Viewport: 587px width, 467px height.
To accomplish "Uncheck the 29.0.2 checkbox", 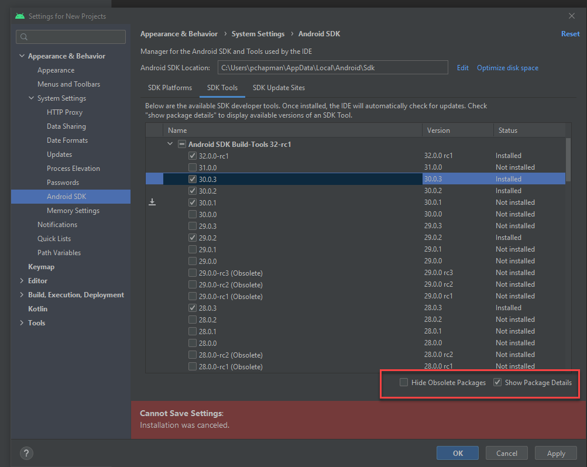I will [193, 238].
